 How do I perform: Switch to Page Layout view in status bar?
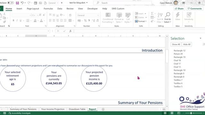click(172, 113)
